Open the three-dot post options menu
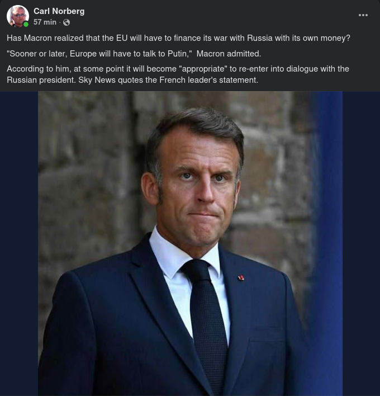 363,15
